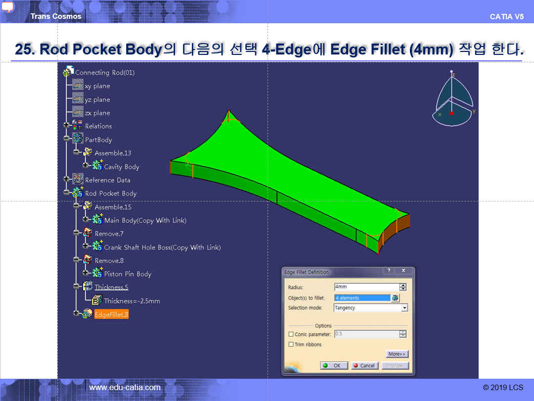Click the Remove.7 feature icon
This screenshot has width=534, height=401.
[x=88, y=233]
